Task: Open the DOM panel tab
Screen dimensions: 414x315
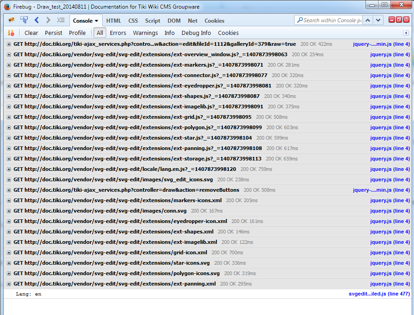Action: (174, 20)
